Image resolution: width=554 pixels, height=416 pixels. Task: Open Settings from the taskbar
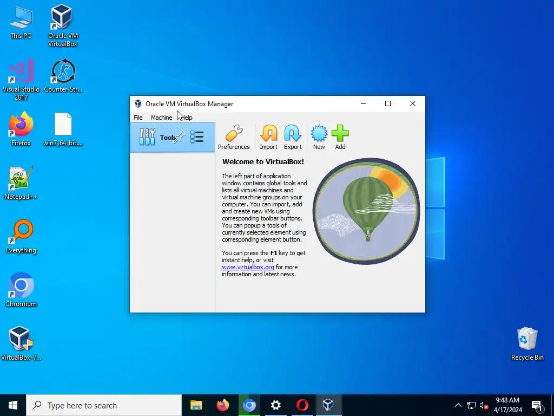275,405
